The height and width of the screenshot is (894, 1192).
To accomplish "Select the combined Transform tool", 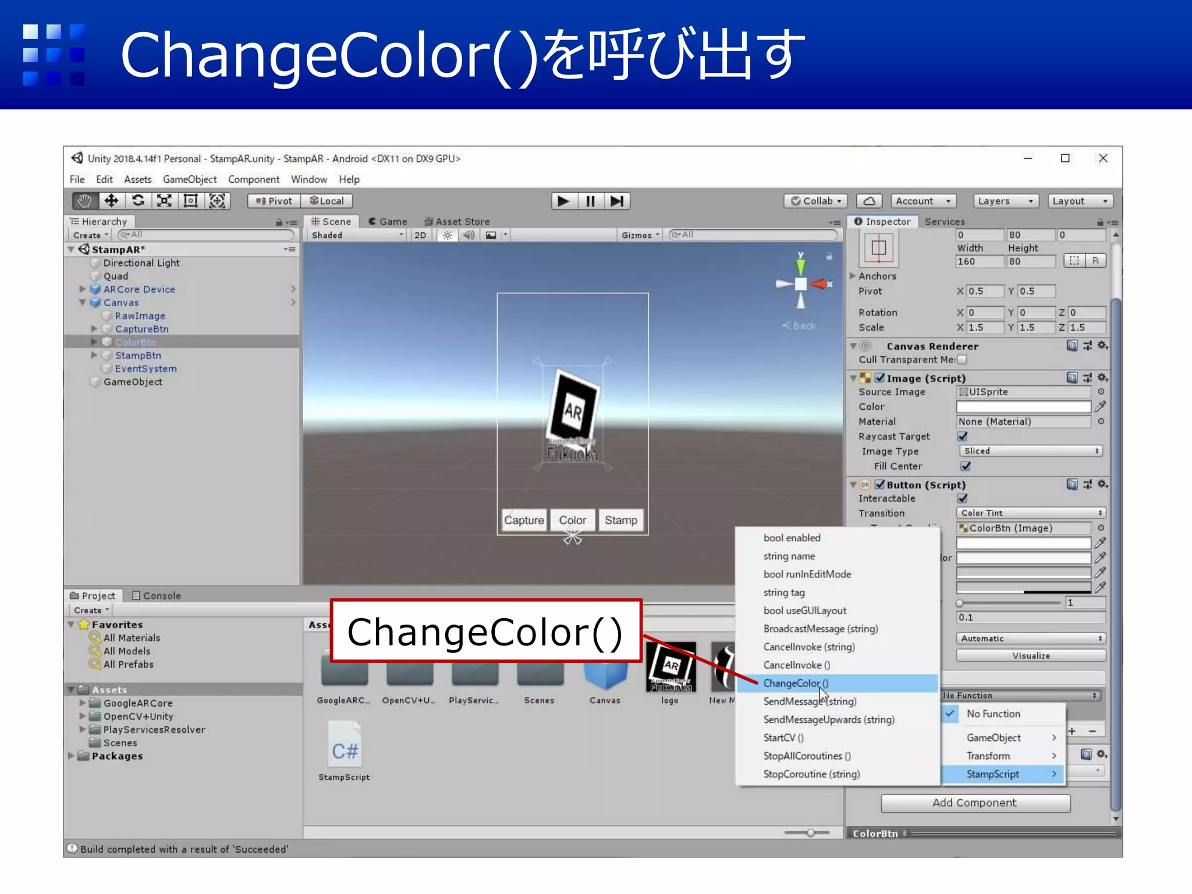I will (217, 201).
